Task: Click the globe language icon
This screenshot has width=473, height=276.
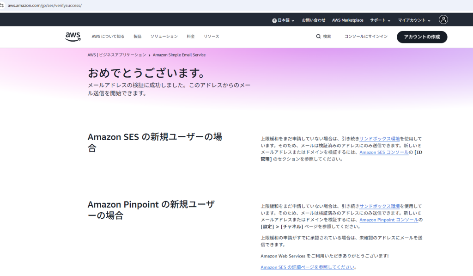Action: (274, 20)
